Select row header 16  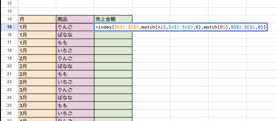point(9,35)
